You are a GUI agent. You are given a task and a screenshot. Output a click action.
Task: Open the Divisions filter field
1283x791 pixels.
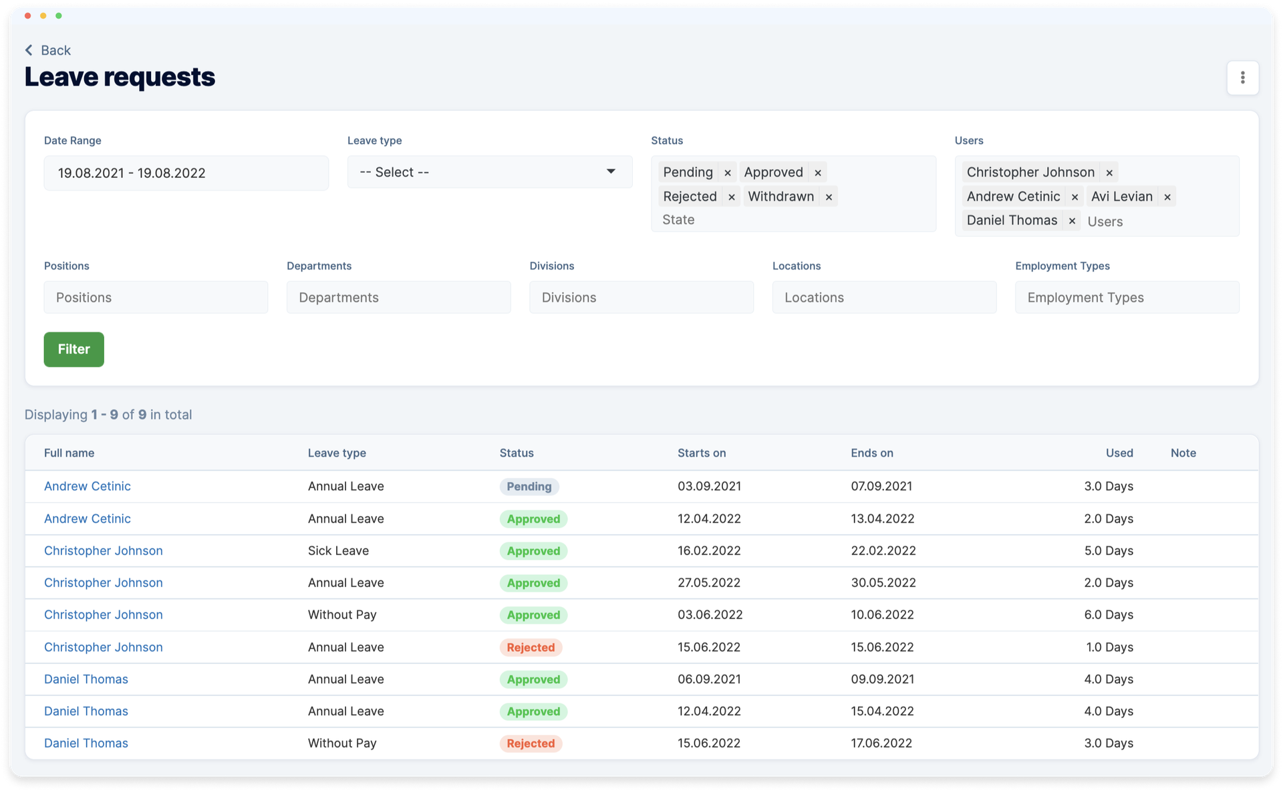641,297
